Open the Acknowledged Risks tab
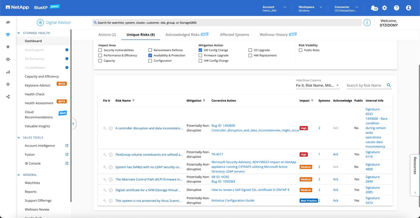 click(182, 35)
